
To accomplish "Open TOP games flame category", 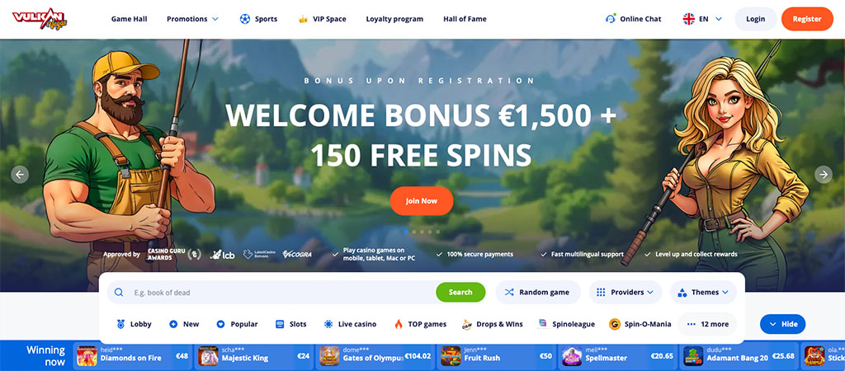I will click(x=420, y=324).
